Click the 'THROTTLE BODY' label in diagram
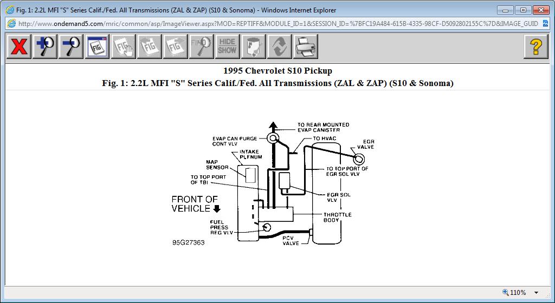Screen dimensions: 555x303 coord(337,217)
